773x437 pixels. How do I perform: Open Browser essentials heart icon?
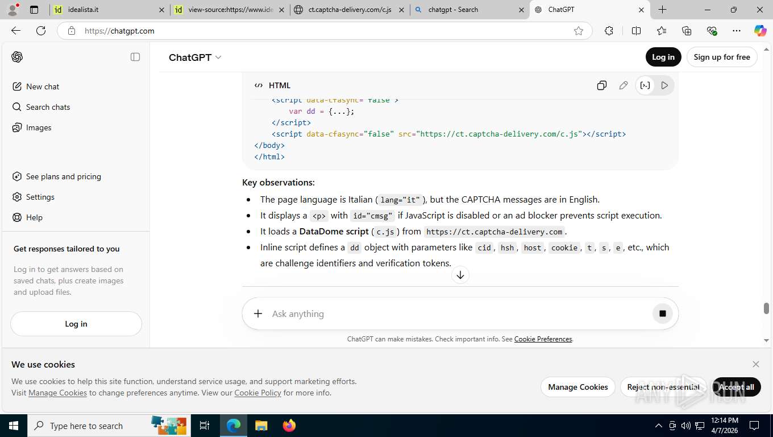712,31
